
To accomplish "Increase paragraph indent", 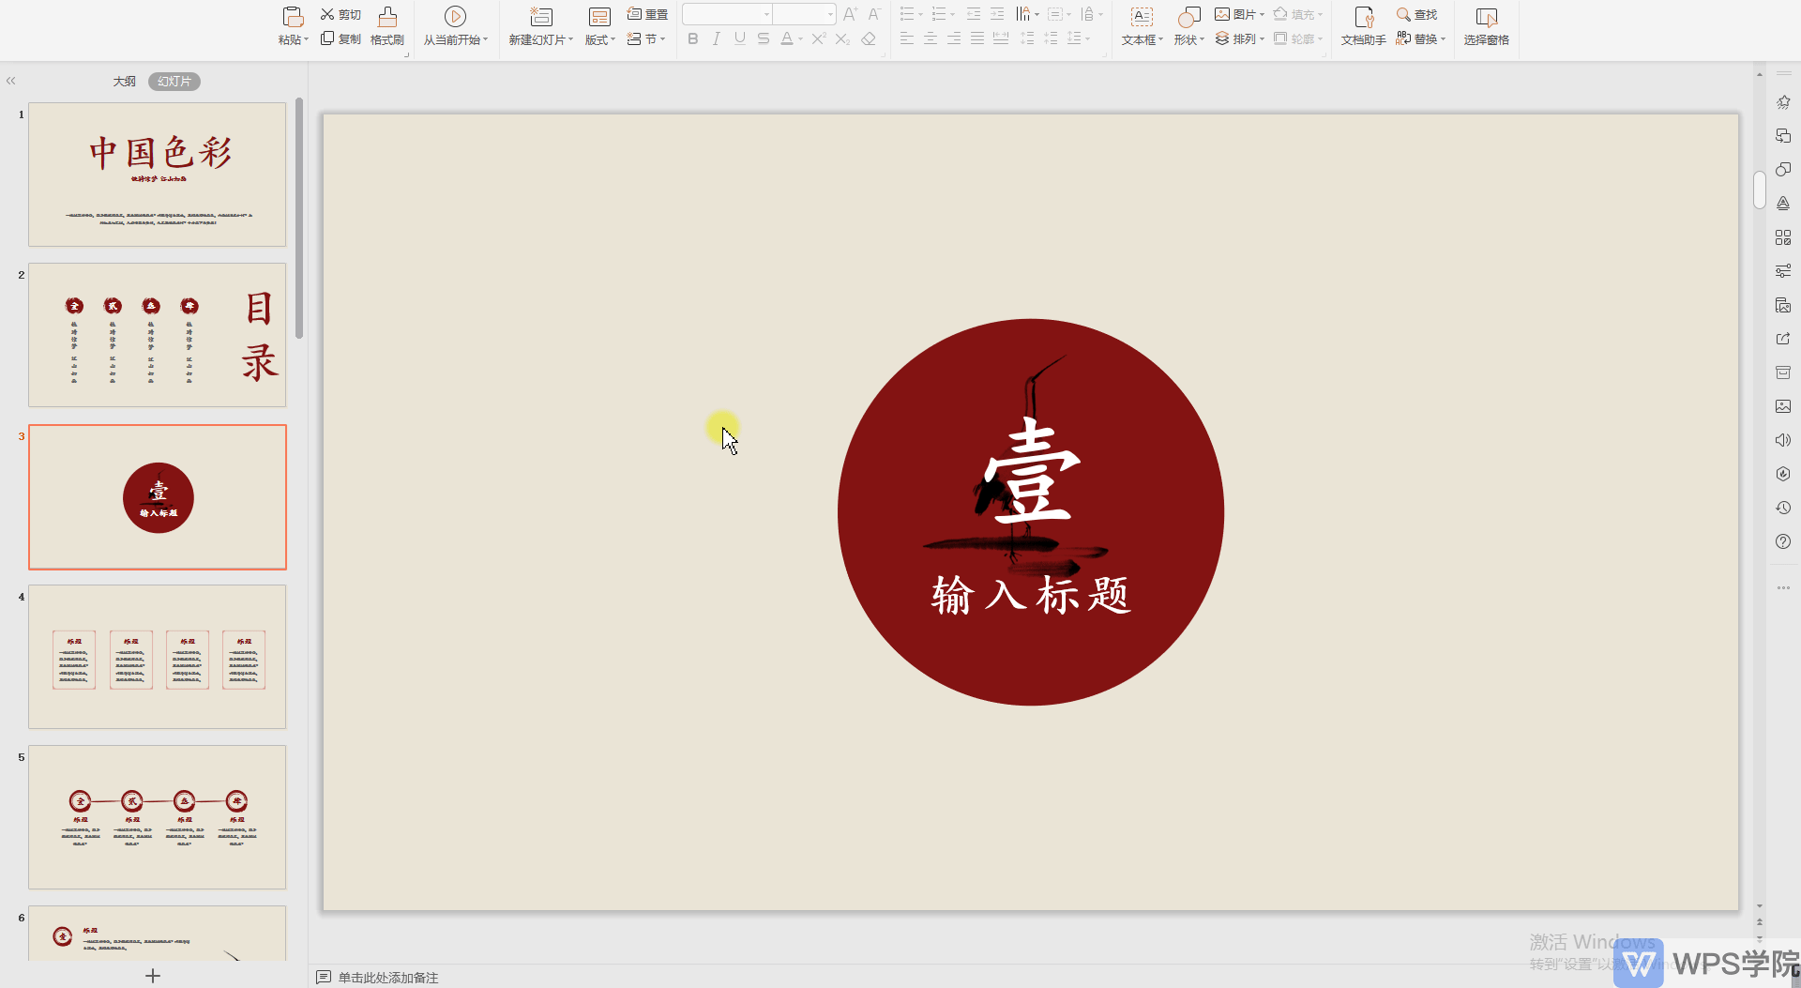I will pyautogui.click(x=997, y=14).
